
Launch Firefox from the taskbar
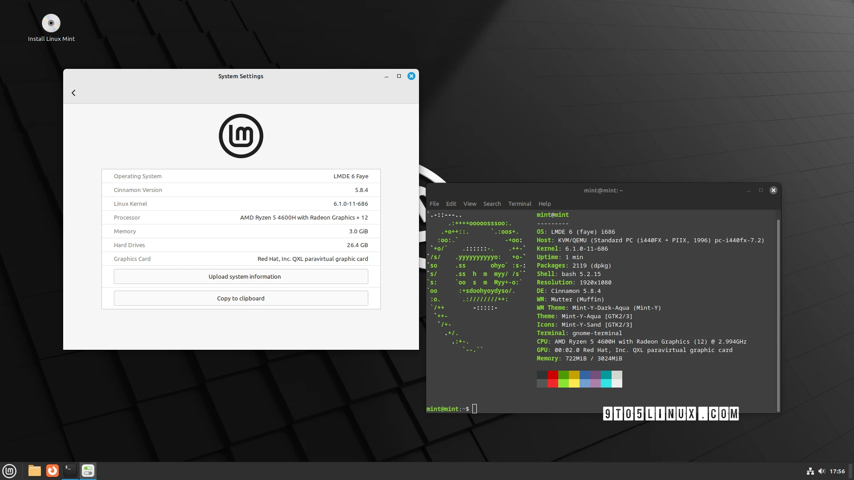click(52, 471)
